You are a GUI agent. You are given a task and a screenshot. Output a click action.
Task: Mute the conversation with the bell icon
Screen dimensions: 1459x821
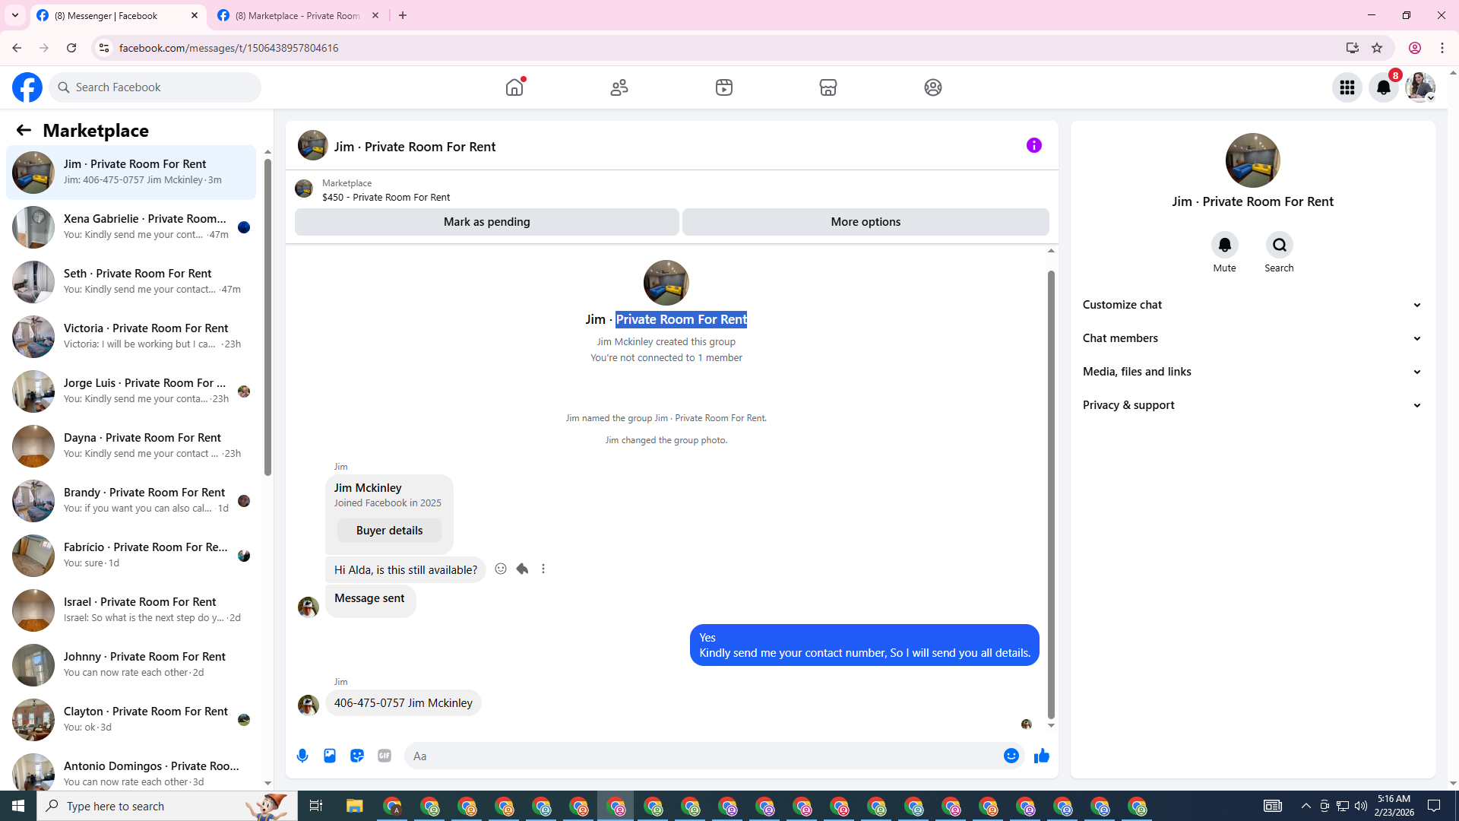[1225, 245]
